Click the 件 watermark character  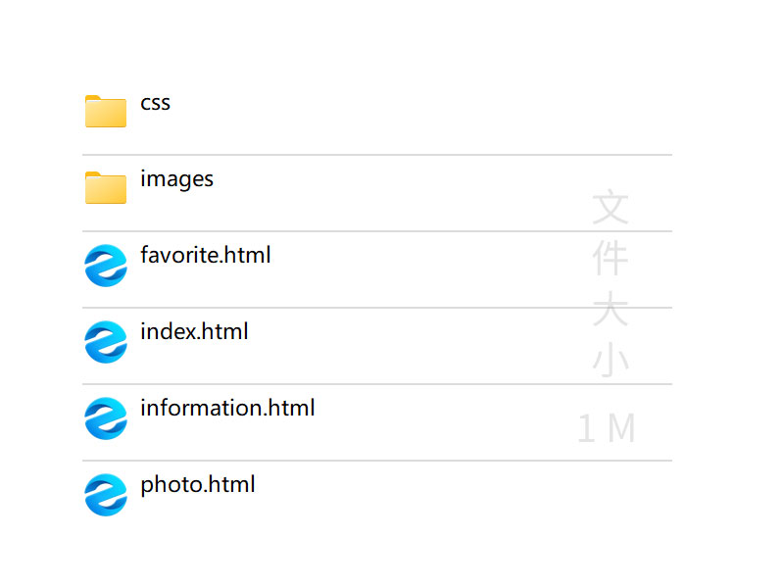[611, 259]
